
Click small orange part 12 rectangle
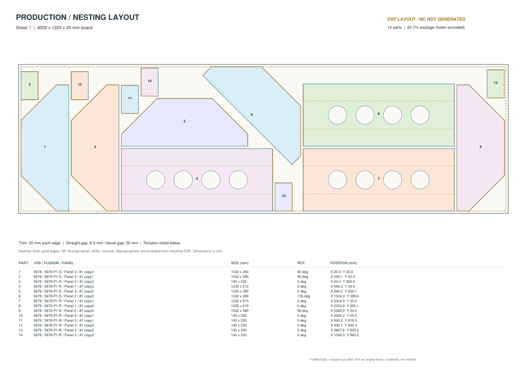click(x=80, y=86)
